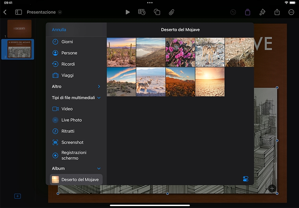Select slide 2 thumbnail Il Deserto del Mojave

click(x=19, y=49)
